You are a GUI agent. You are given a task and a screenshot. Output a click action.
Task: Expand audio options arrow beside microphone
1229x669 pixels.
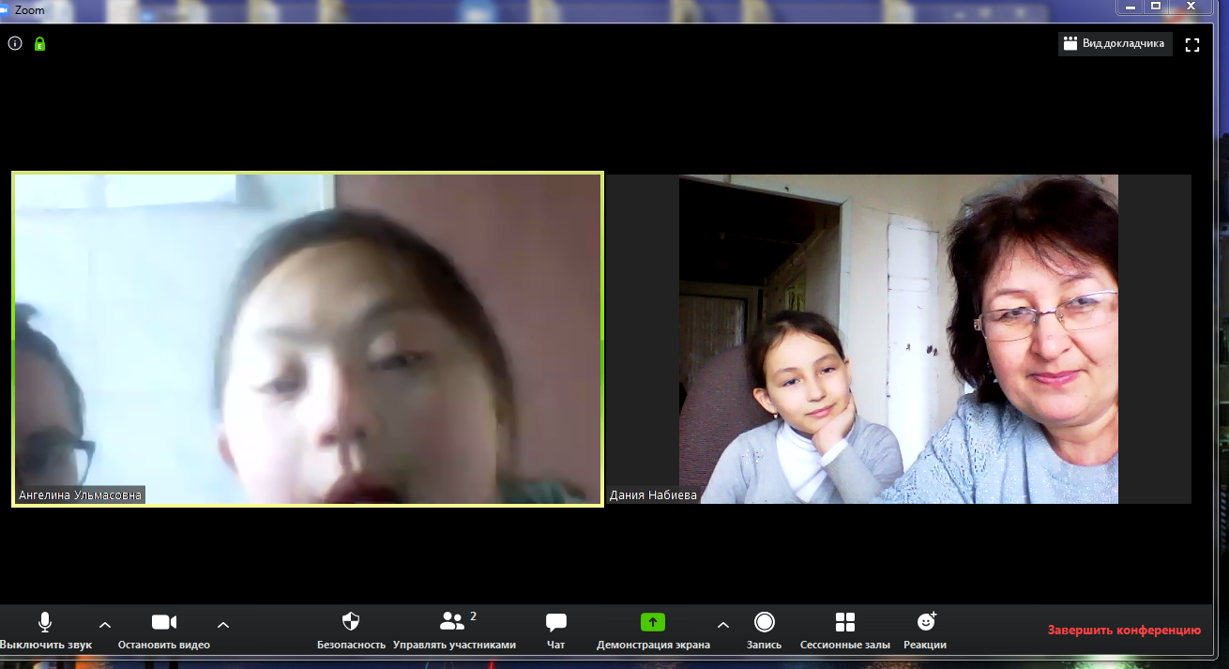(x=105, y=625)
